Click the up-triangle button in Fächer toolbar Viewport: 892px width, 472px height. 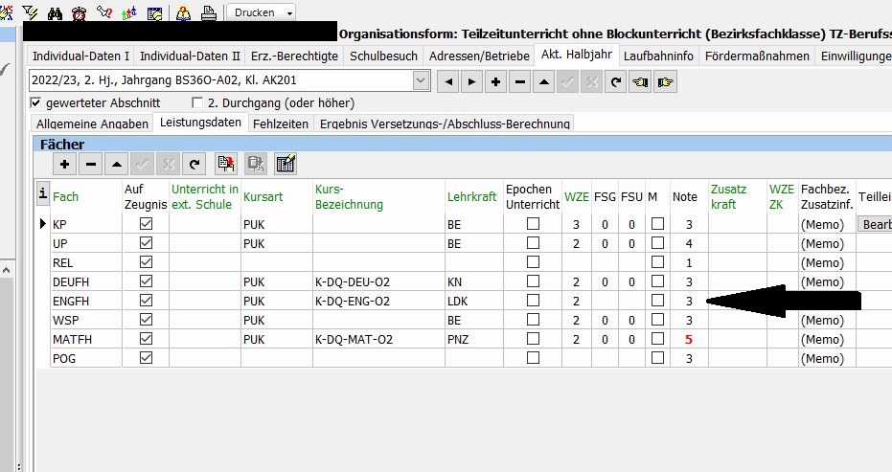pos(117,165)
